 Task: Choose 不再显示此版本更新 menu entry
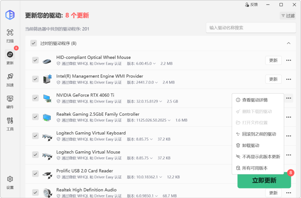click(x=258, y=157)
